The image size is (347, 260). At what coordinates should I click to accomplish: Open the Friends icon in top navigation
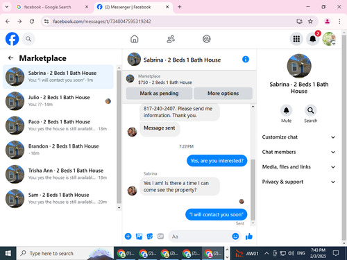[171, 39]
